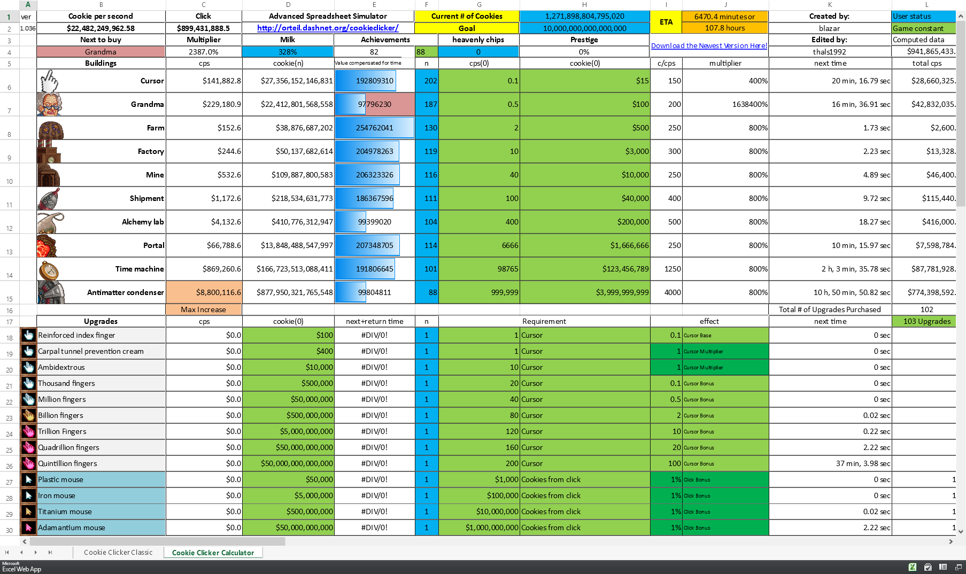Select the Multiplier 2387.0% cell
Screen dimensions: 966x574
coord(204,52)
